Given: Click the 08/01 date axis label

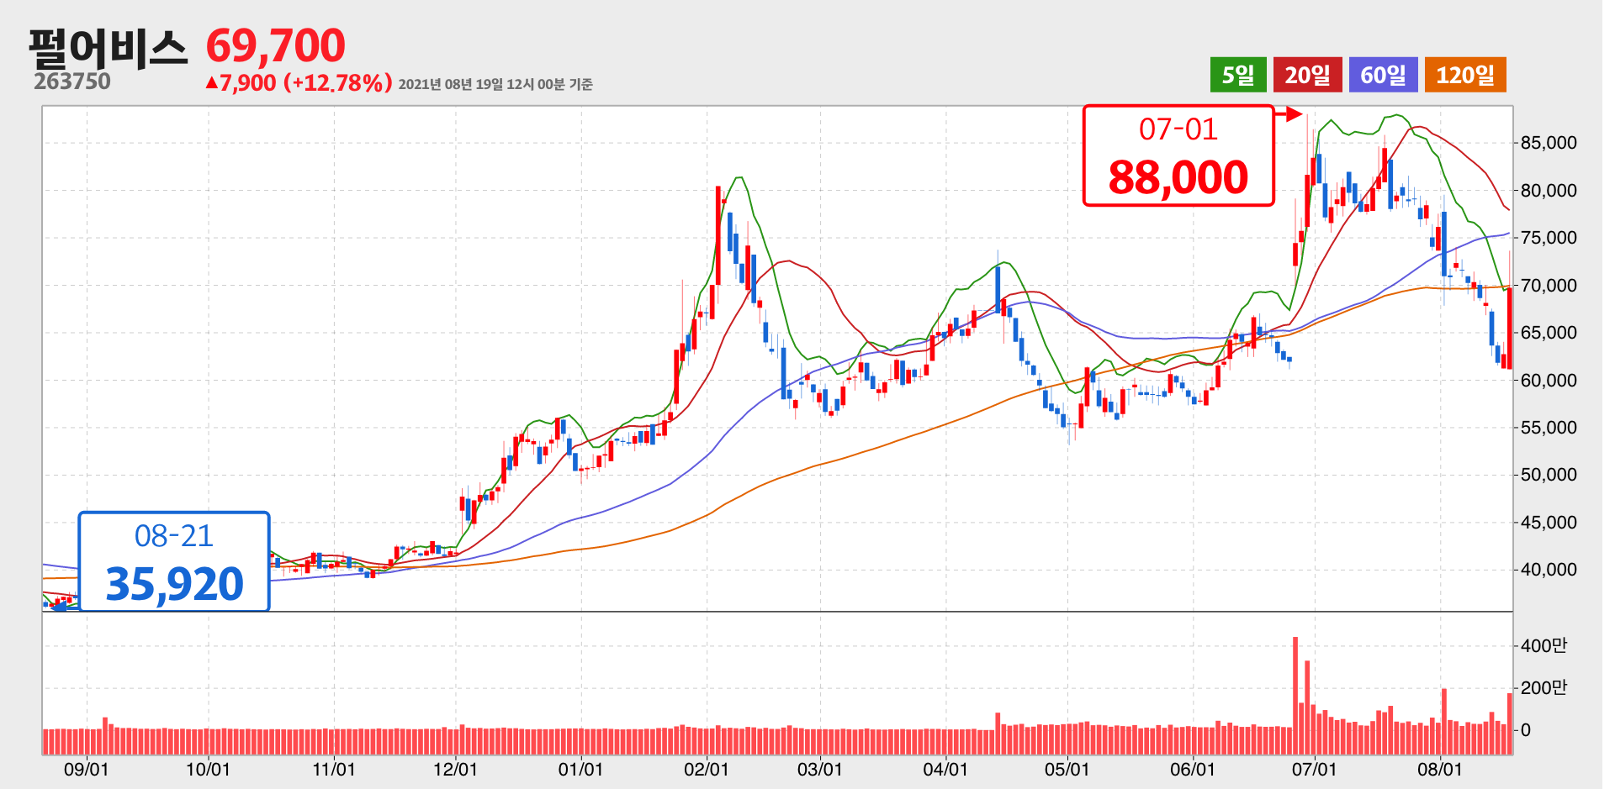Looking at the screenshot, I should [x=1440, y=770].
